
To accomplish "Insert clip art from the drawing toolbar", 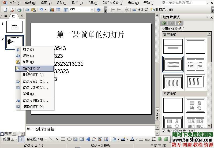I will click(x=100, y=139).
